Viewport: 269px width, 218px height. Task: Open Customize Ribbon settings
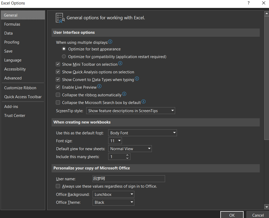click(x=23, y=88)
